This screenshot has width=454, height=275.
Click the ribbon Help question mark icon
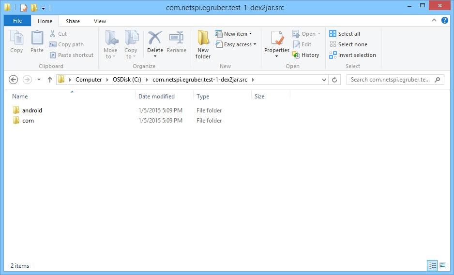[443, 21]
